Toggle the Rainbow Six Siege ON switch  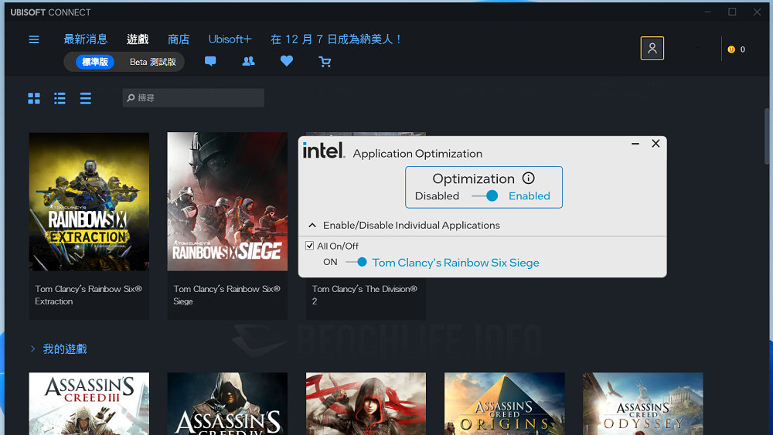[356, 262]
